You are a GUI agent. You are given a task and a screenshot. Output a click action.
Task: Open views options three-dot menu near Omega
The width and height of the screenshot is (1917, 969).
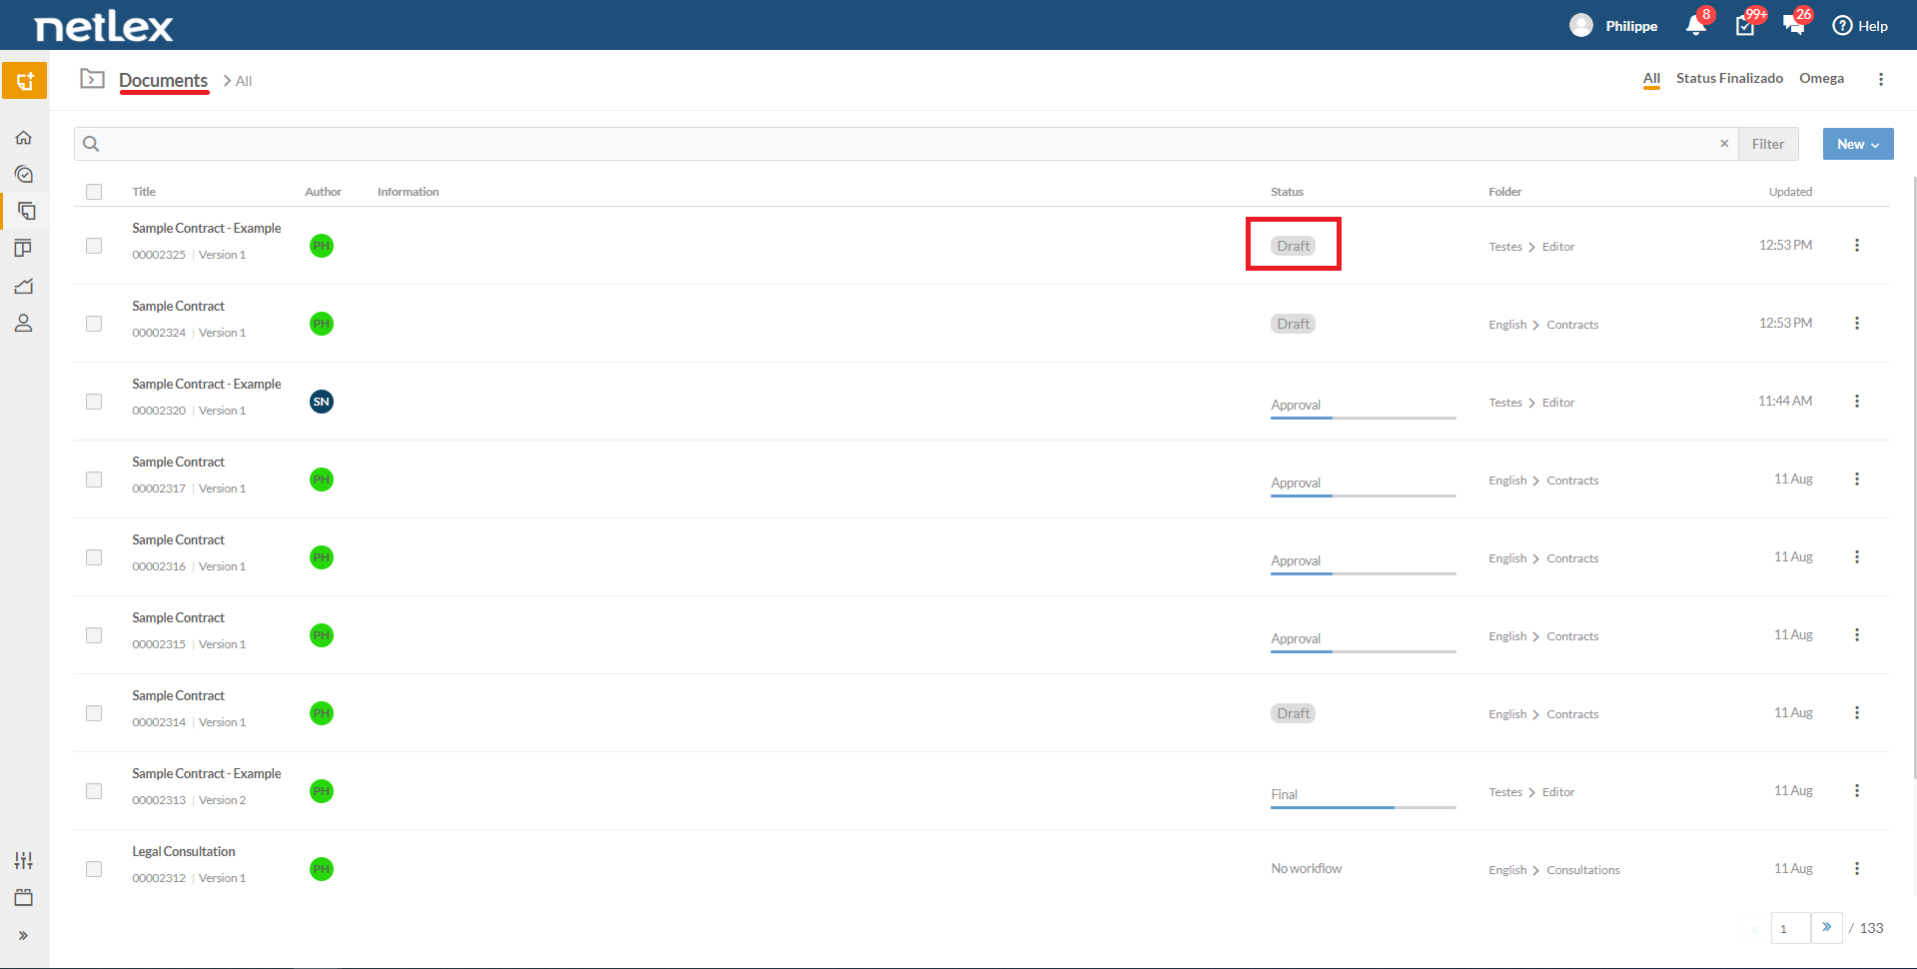point(1881,79)
